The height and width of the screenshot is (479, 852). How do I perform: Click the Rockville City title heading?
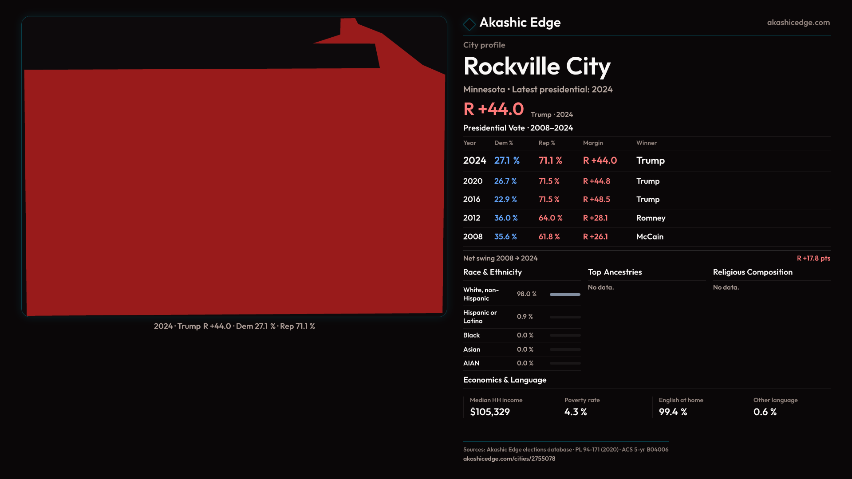(536, 67)
